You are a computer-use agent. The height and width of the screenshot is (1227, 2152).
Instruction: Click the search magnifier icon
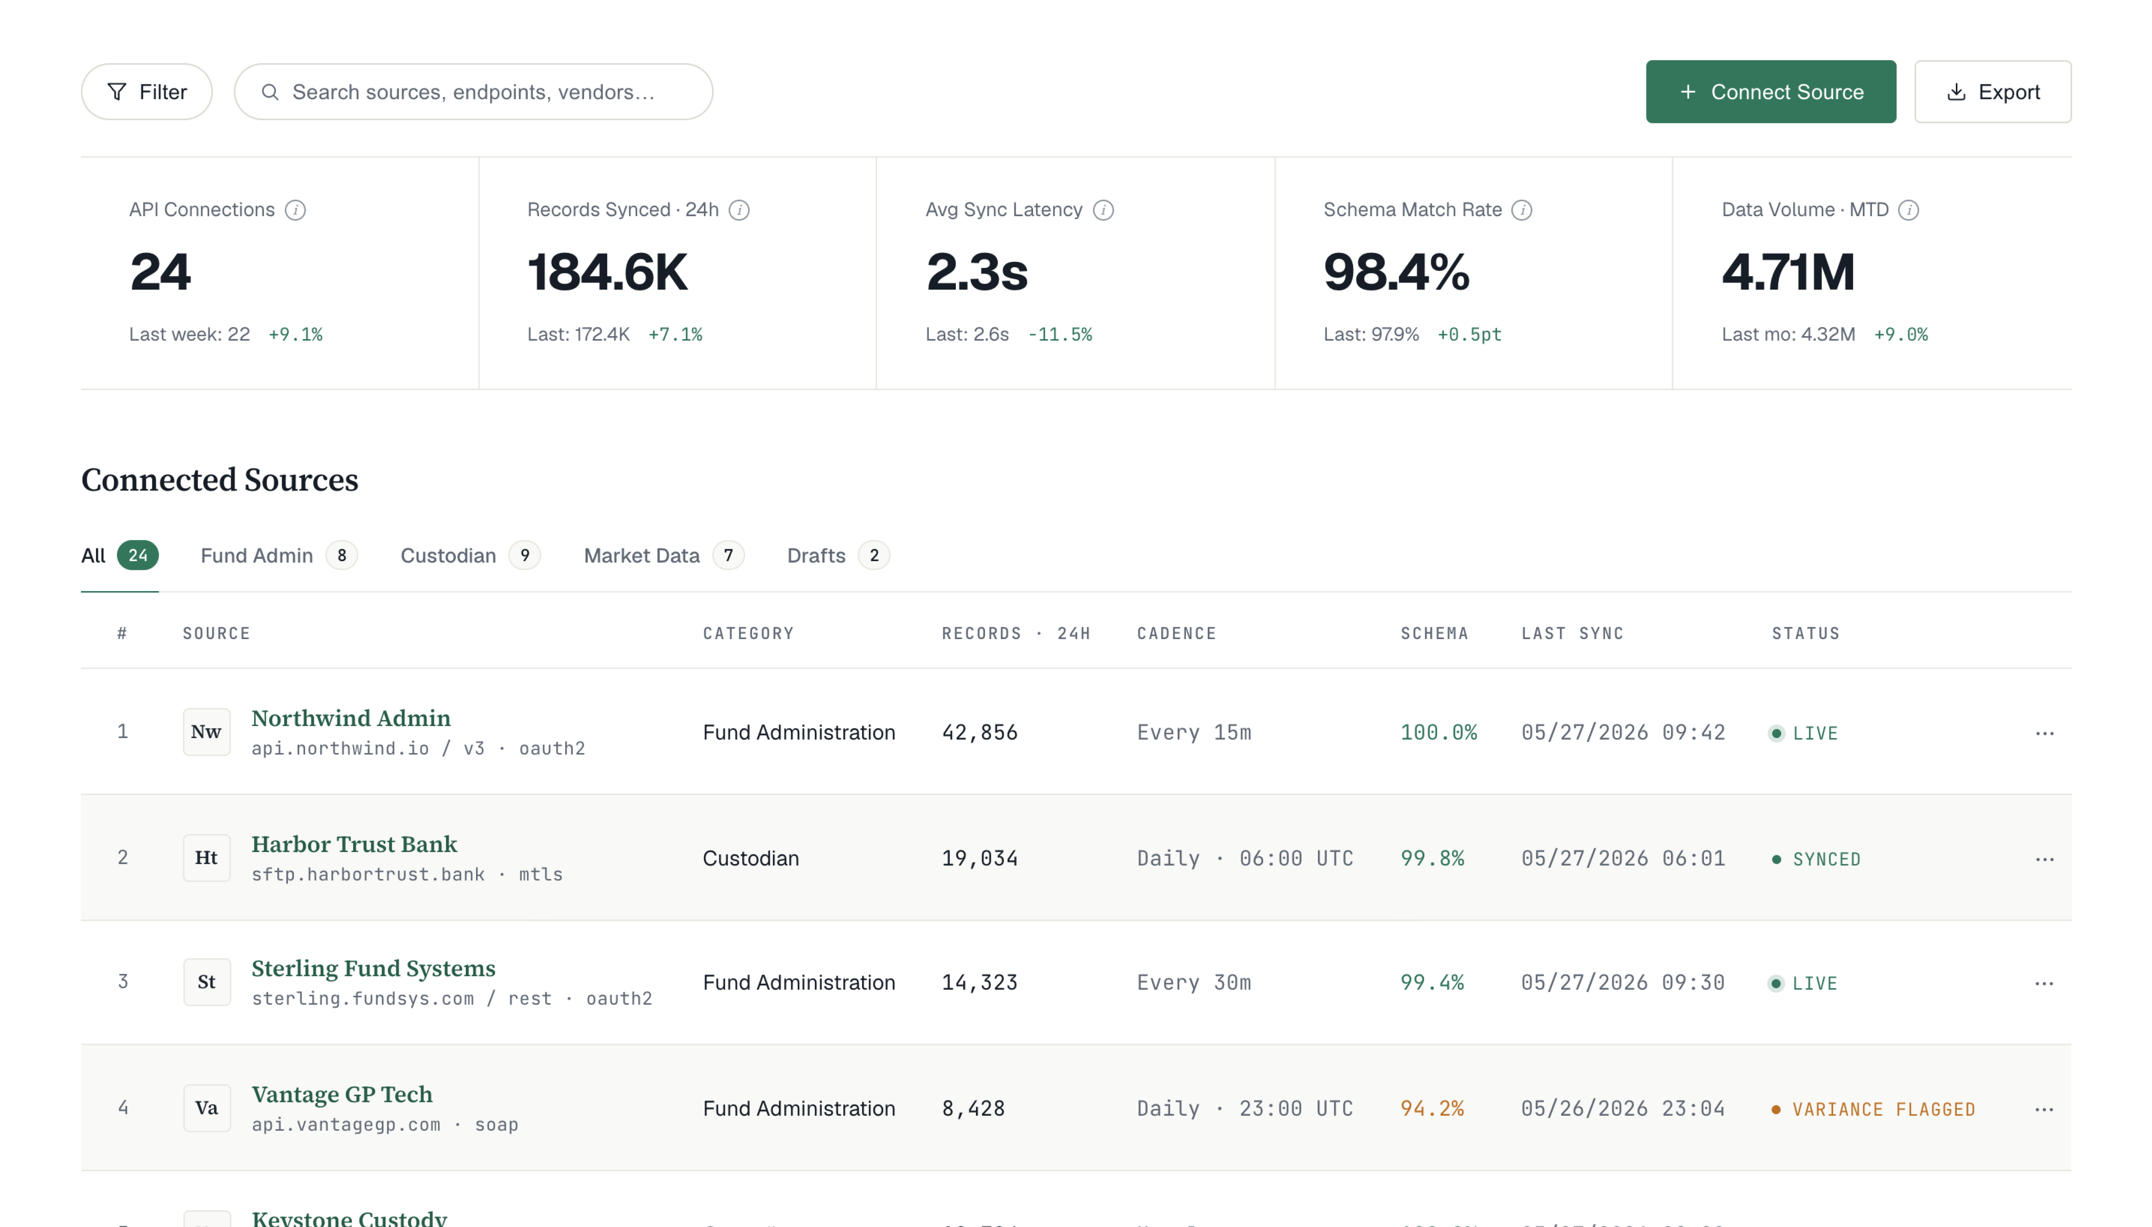point(270,92)
